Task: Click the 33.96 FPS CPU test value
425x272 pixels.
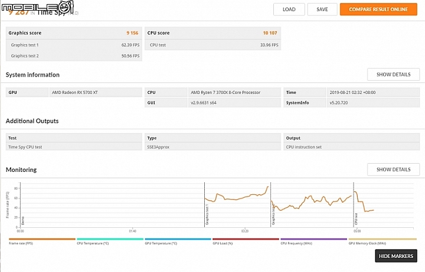Action: (269, 45)
